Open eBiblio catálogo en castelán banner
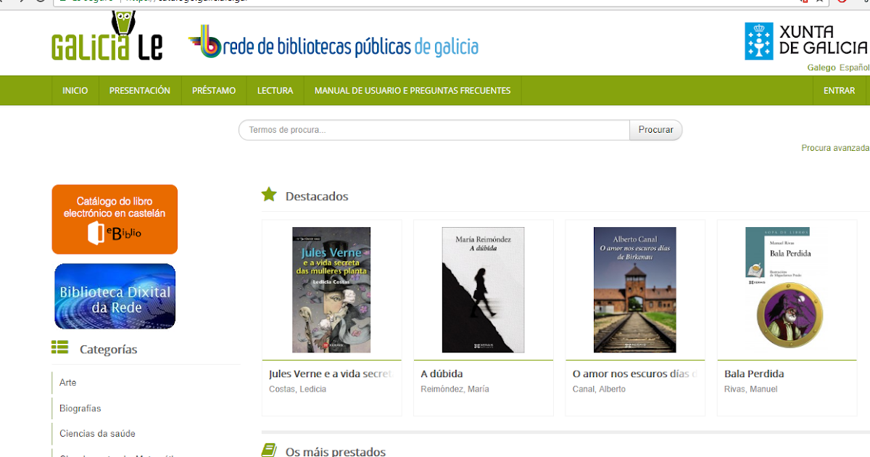The image size is (870, 457). point(115,219)
